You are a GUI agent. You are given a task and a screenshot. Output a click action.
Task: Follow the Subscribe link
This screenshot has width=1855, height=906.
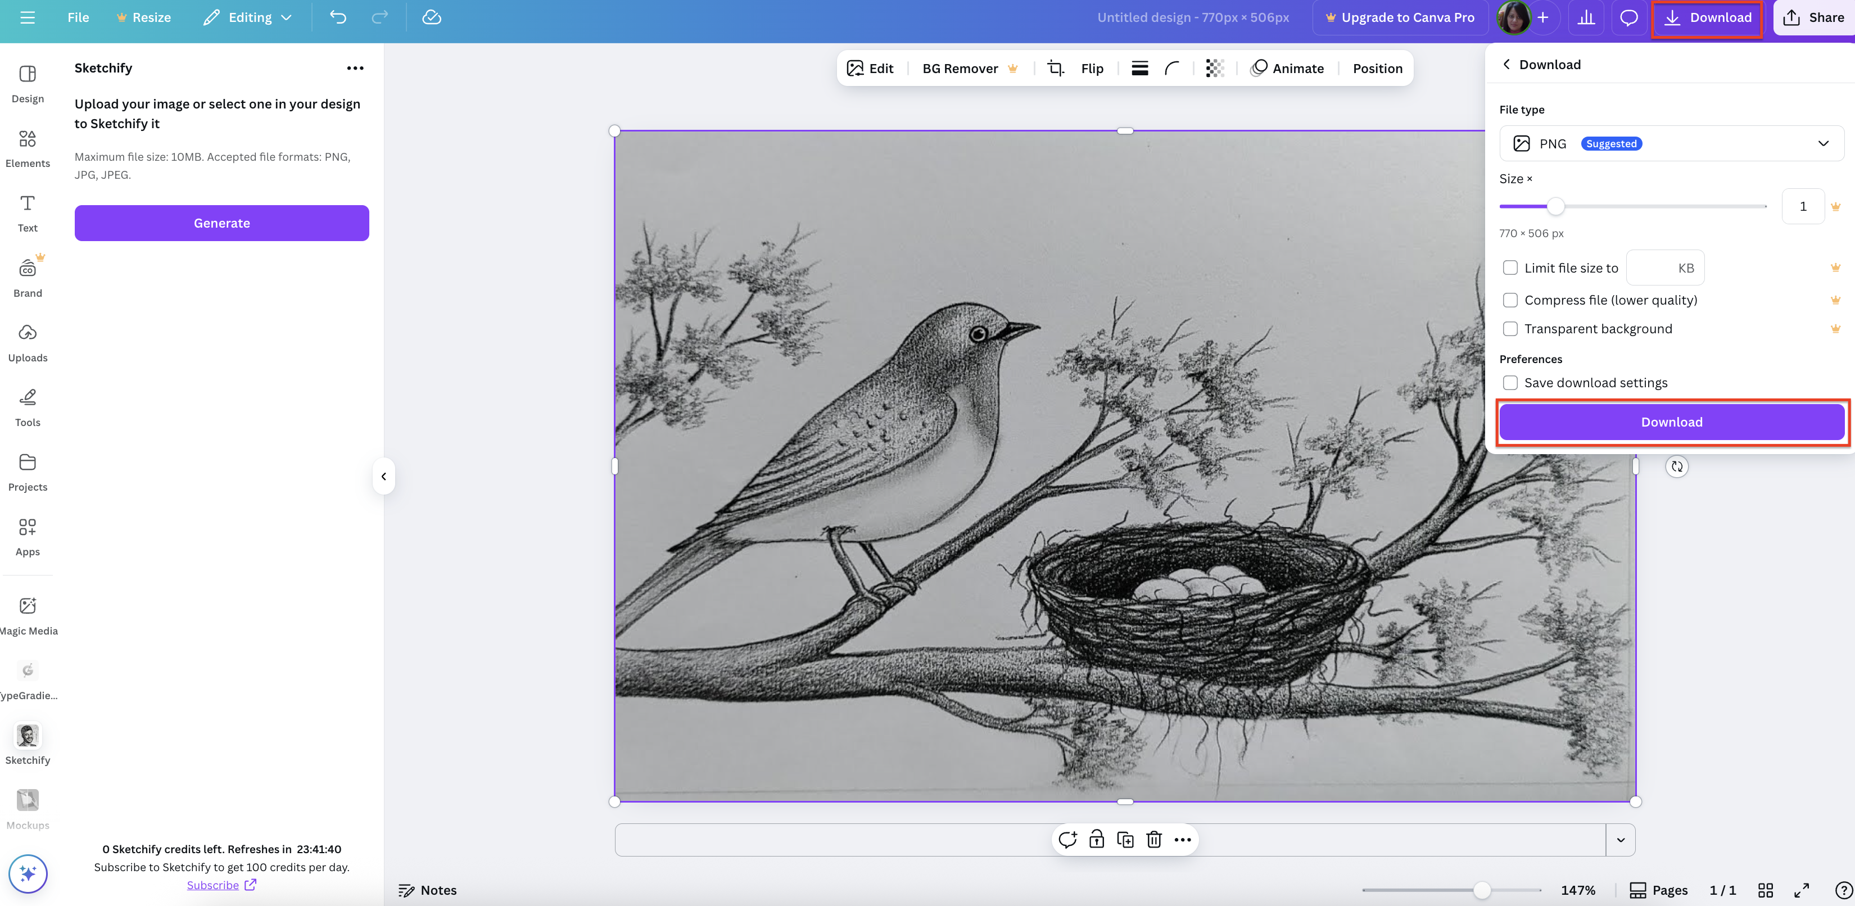point(213,885)
